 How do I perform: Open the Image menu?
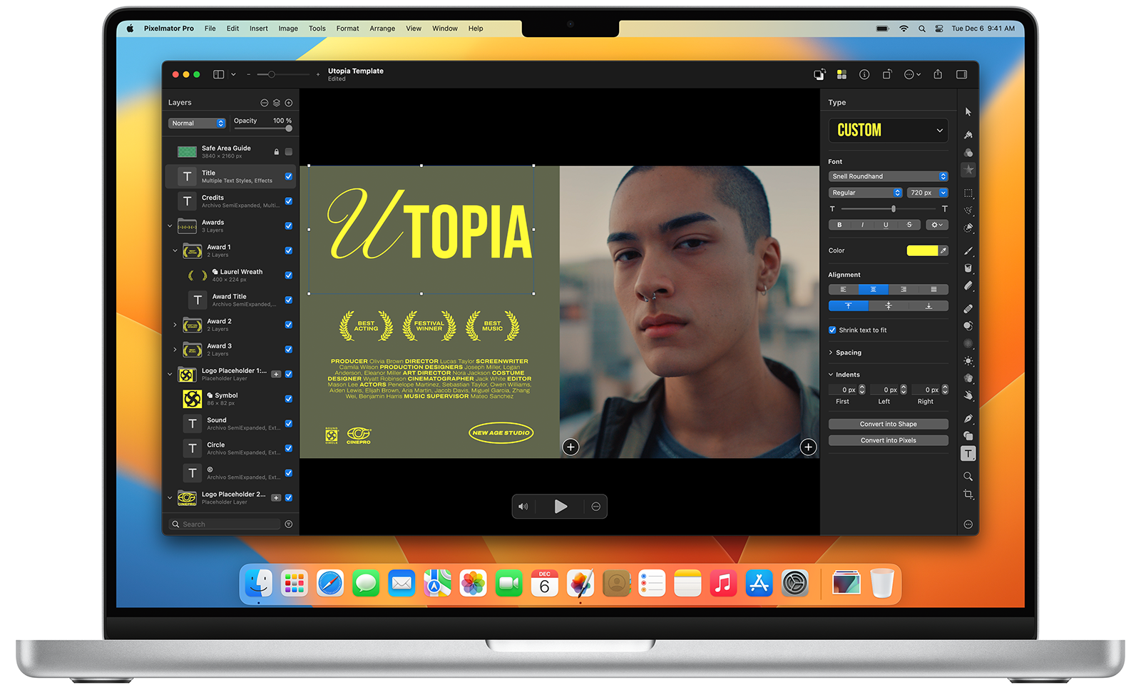point(288,29)
